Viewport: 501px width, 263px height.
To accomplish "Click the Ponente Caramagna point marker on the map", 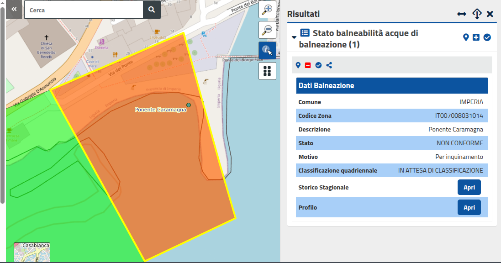I will [189, 105].
